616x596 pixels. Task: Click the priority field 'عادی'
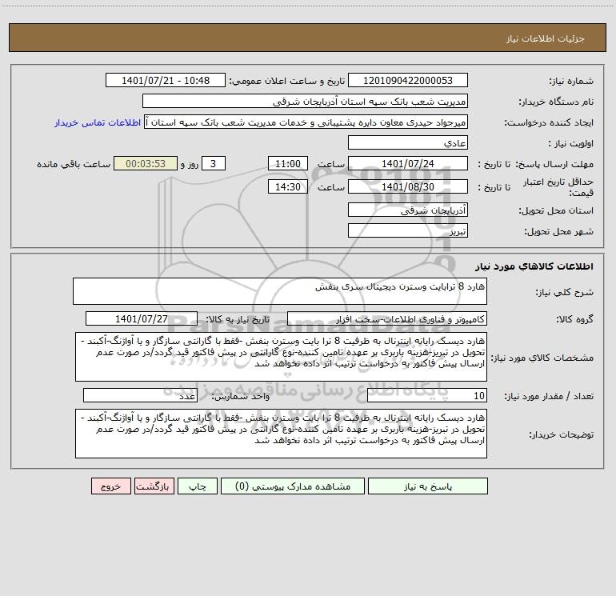408,142
